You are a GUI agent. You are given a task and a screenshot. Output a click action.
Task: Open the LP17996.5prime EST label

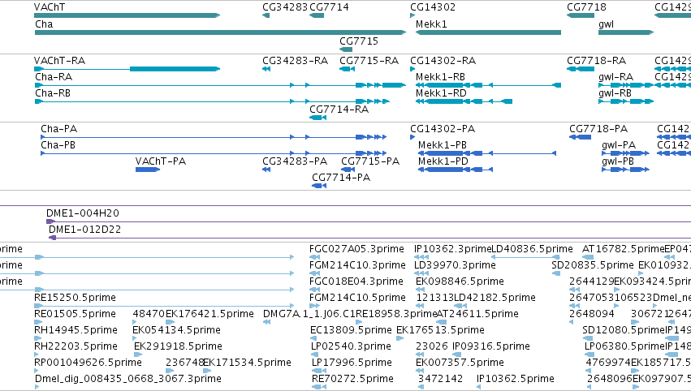pos(352,363)
